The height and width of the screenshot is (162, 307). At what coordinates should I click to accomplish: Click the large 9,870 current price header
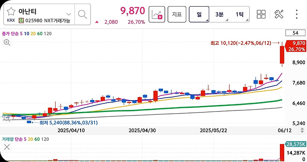(133, 11)
